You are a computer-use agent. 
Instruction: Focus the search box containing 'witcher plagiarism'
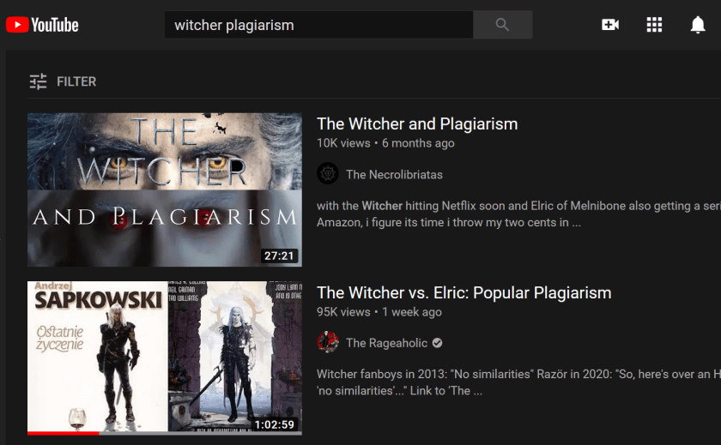point(318,25)
